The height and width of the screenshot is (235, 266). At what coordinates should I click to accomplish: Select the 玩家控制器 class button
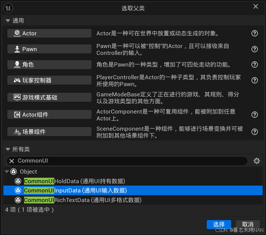[49, 80]
